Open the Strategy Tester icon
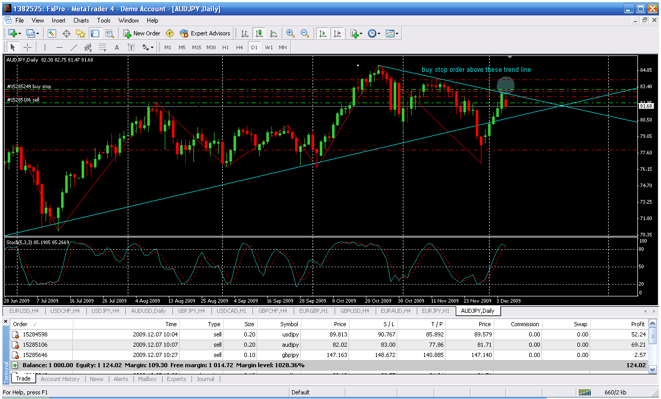 tap(109, 33)
